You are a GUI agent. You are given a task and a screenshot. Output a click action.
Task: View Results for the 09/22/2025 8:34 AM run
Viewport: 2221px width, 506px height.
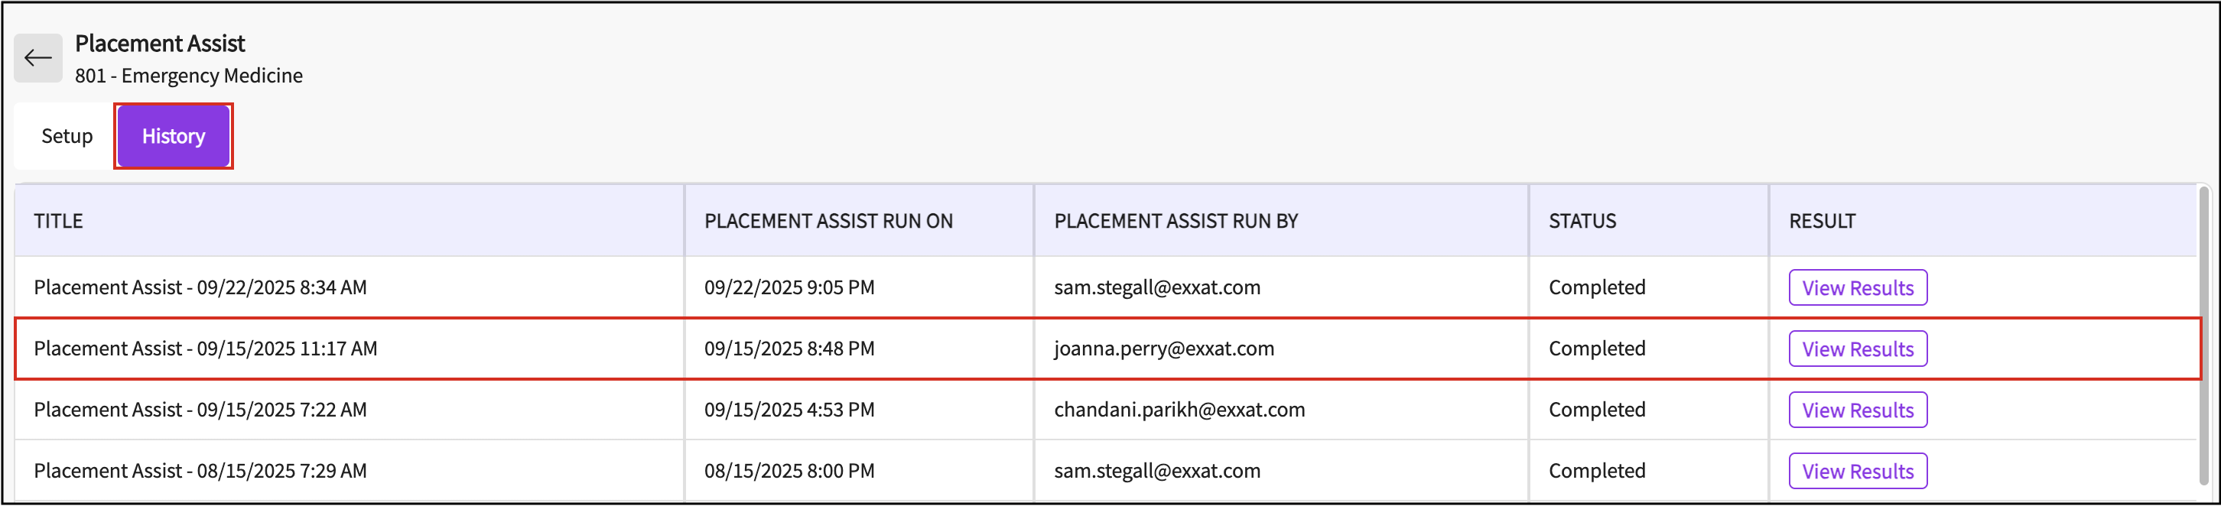click(1857, 288)
